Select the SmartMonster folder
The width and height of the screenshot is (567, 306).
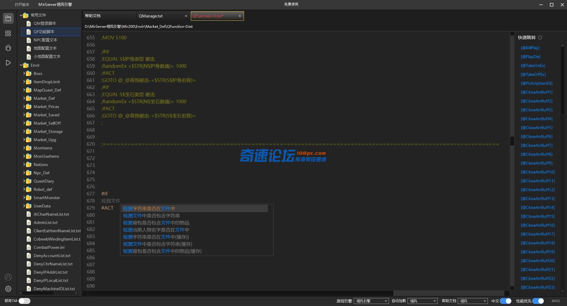47,197
